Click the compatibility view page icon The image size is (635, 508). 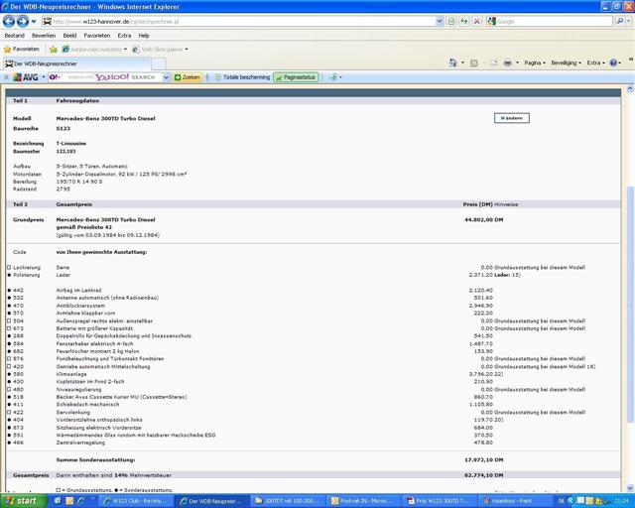coord(451,22)
